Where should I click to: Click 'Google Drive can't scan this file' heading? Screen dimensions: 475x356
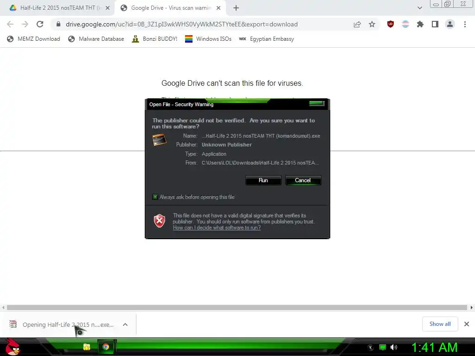[x=232, y=83]
